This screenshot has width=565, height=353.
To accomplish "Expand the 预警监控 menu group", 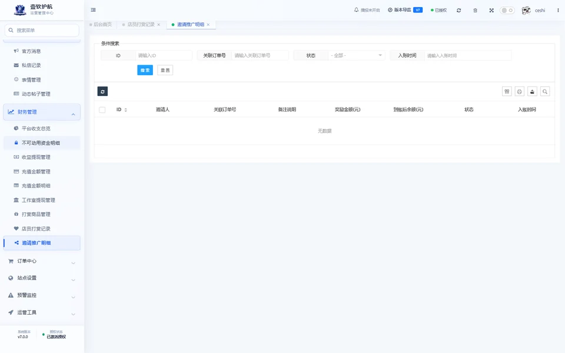I will pyautogui.click(x=42, y=295).
